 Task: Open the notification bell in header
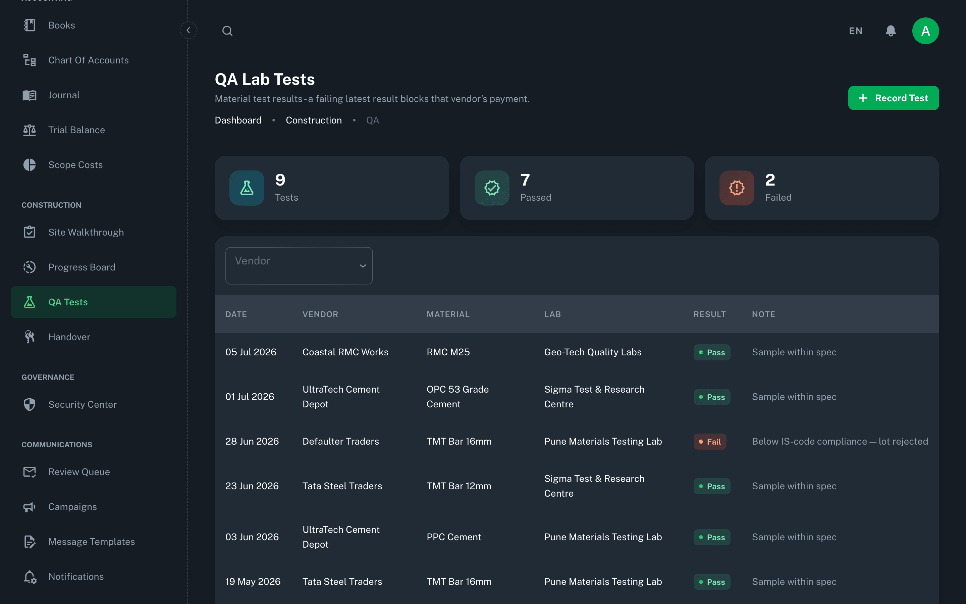point(891,31)
